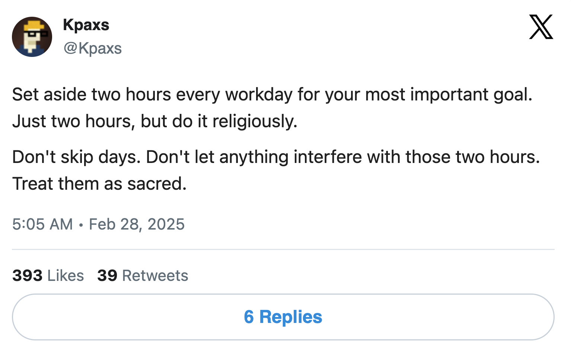Click the number 39 before Retweets

point(107,276)
